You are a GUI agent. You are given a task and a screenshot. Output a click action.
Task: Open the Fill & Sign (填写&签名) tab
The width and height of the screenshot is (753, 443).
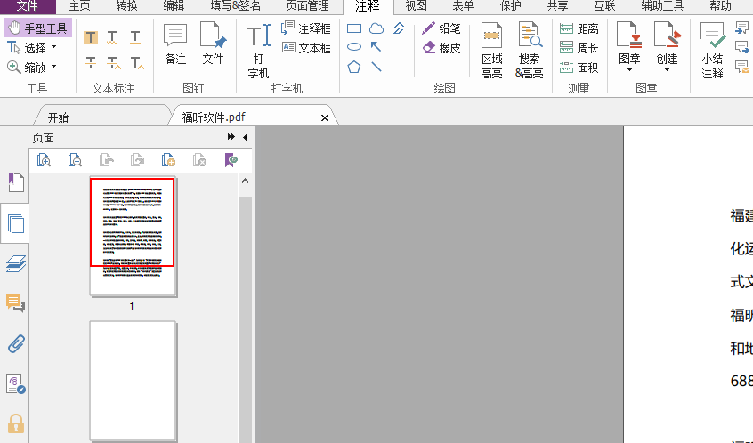[x=235, y=6]
